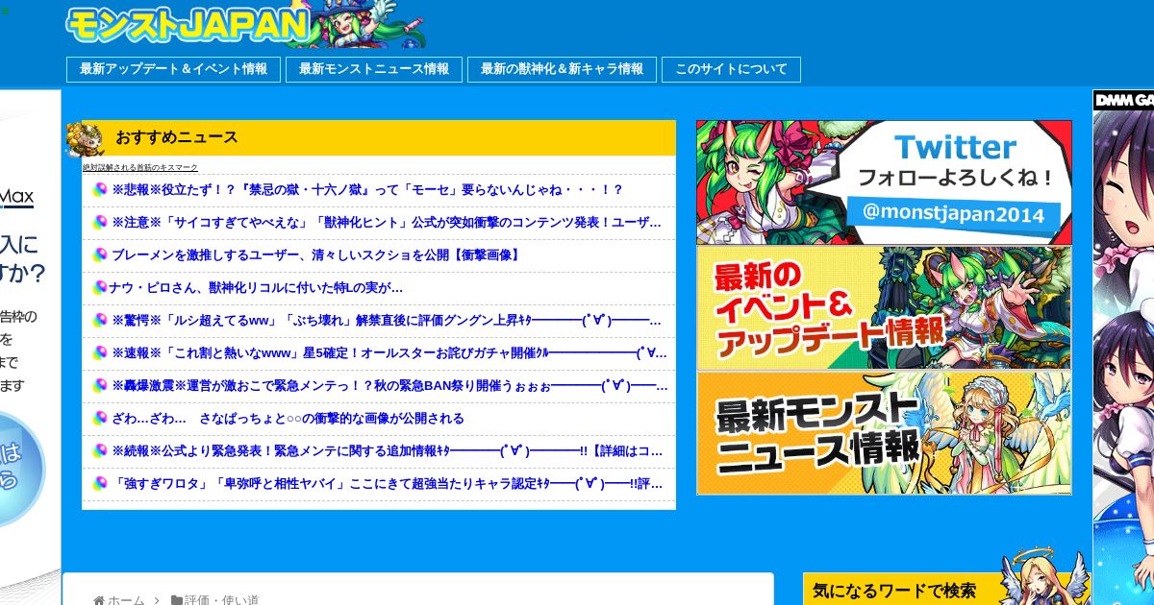1154x605 pixels.
Task: Click the folder icon before 評価・使い道
Action: click(177, 599)
